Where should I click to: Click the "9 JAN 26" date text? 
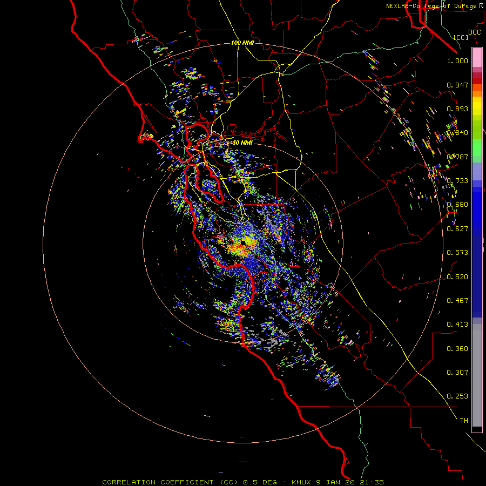pos(335,482)
